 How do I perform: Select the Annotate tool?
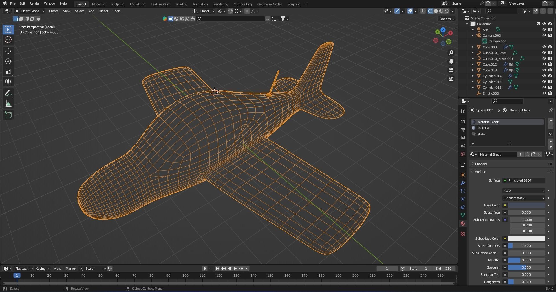point(8,93)
